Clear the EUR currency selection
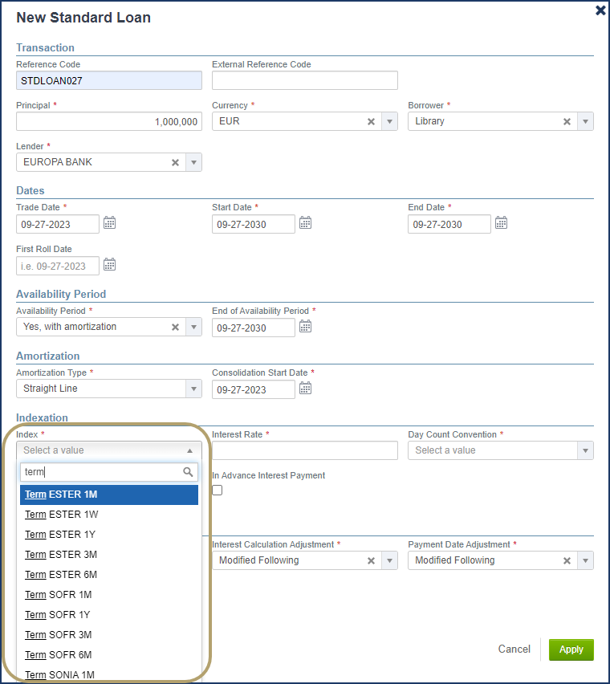Image resolution: width=610 pixels, height=684 pixels. [x=371, y=122]
